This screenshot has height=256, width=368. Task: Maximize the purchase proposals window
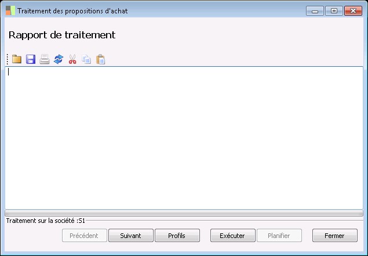(334, 11)
